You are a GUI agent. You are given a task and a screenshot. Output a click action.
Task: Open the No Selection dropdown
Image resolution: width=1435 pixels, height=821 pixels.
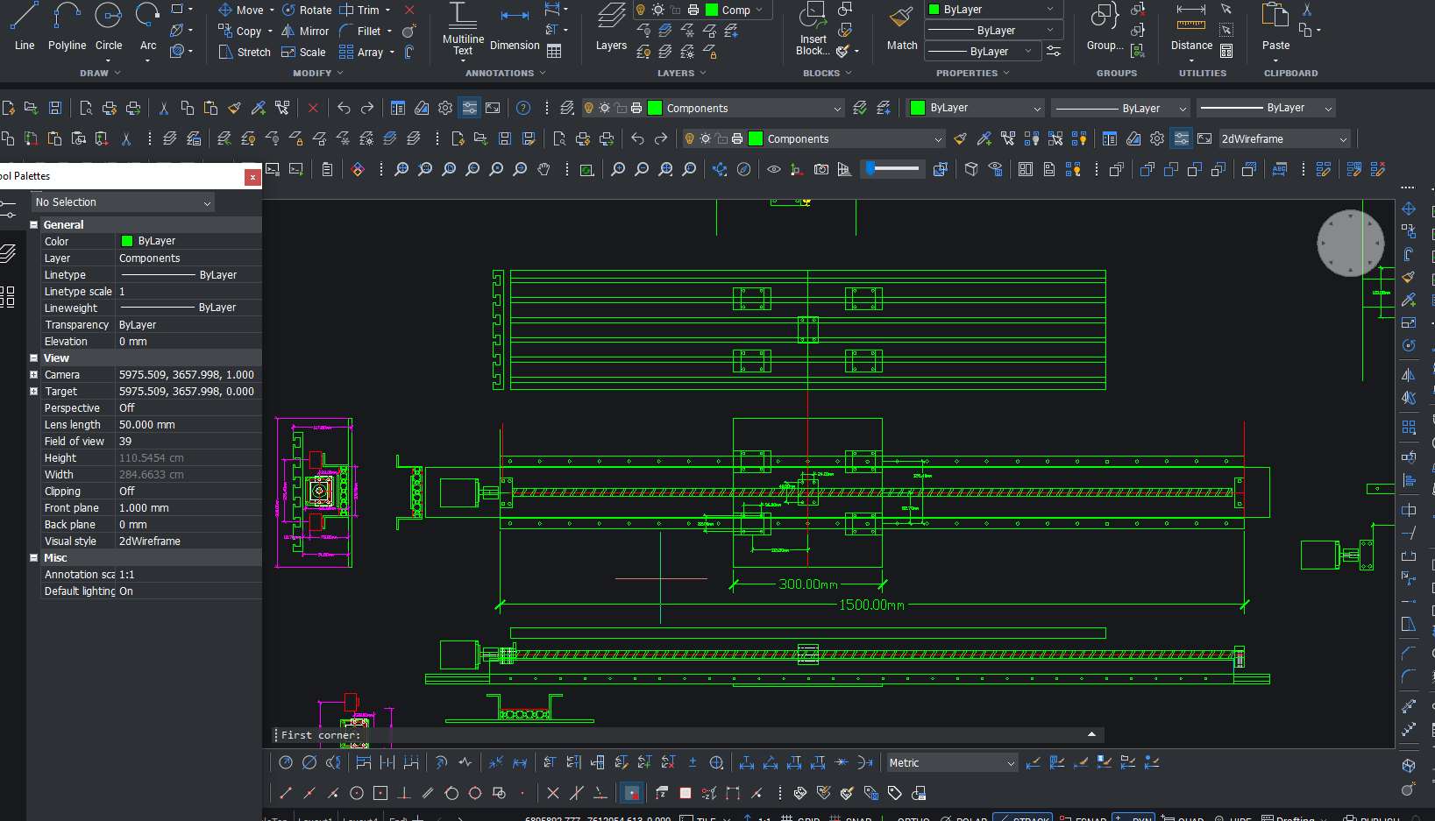[x=123, y=202]
